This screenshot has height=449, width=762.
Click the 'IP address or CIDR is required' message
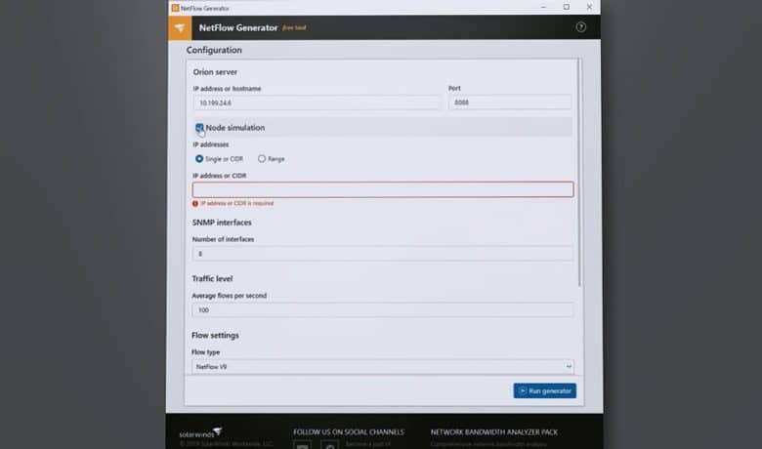coord(237,203)
